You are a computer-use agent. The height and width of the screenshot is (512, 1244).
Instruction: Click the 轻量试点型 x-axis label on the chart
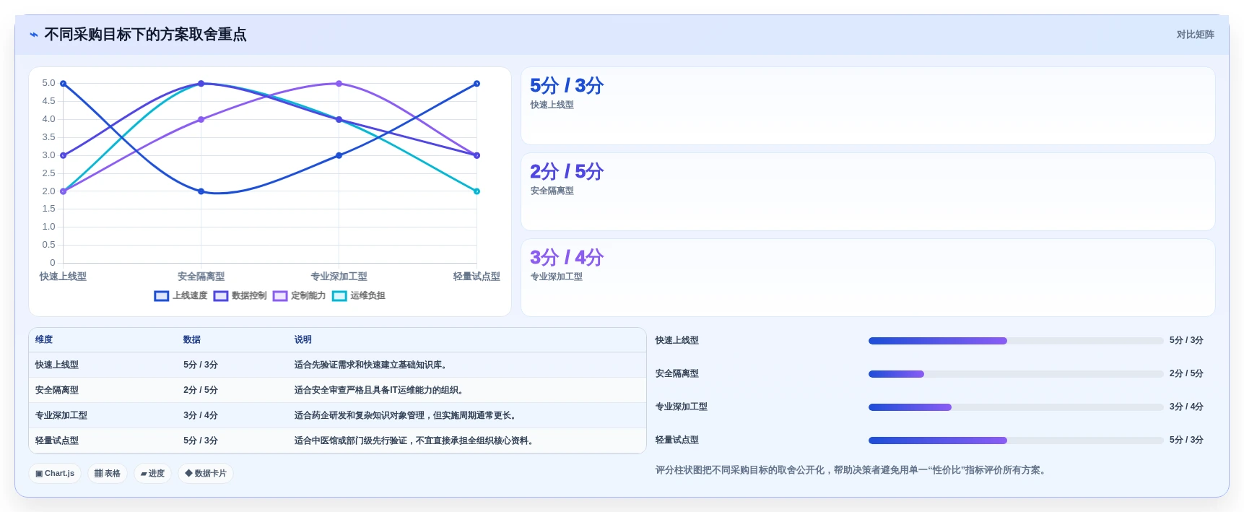pos(477,277)
